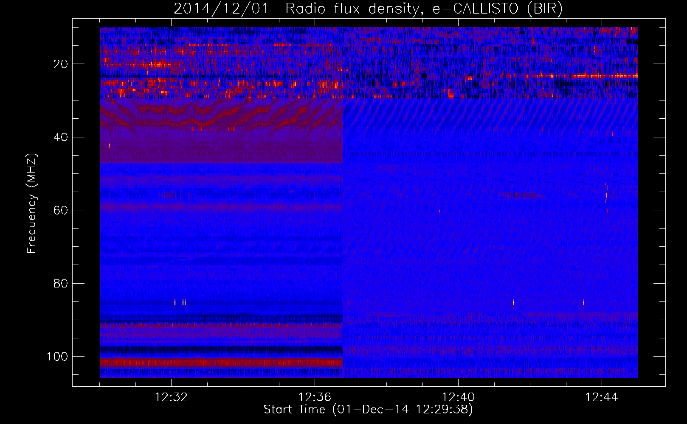Click the 12:32 time tick label

click(x=171, y=397)
